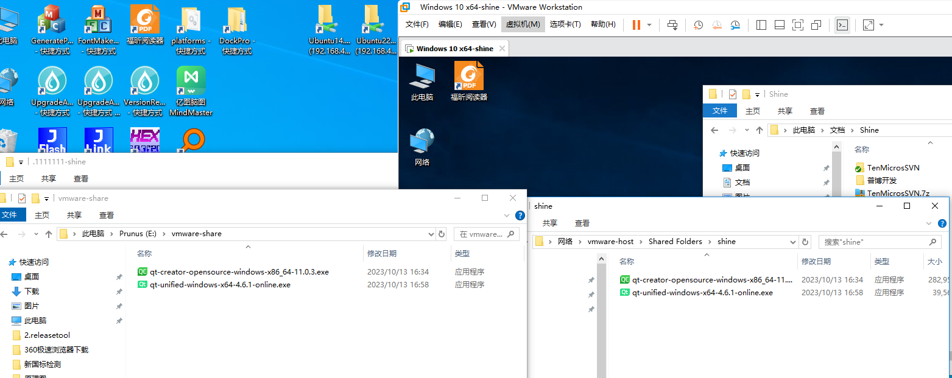
Task: Click the help icon in vmware-share window
Action: 520,215
